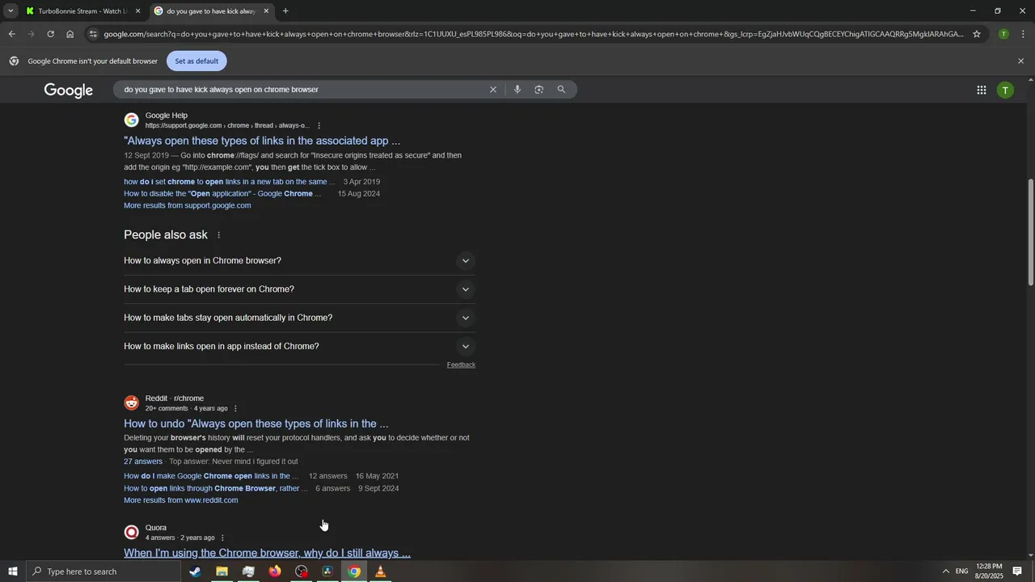Click the Reddit favicon

[x=131, y=403]
